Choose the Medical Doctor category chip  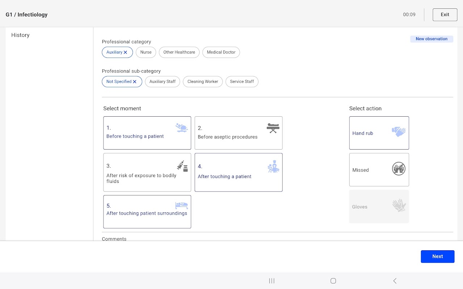pyautogui.click(x=221, y=52)
